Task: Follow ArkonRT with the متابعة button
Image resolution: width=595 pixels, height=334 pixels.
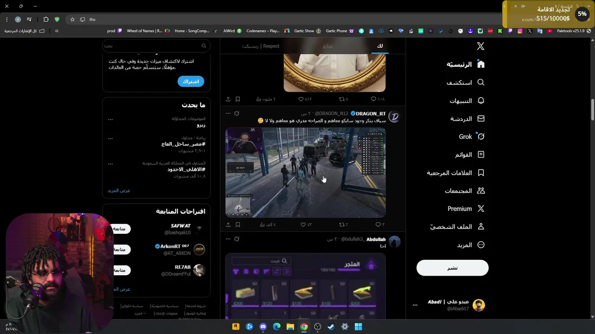Action: pyautogui.click(x=120, y=250)
